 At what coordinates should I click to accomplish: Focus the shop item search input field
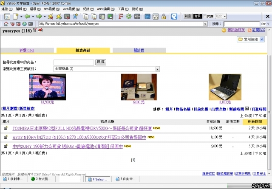click(x=74, y=62)
